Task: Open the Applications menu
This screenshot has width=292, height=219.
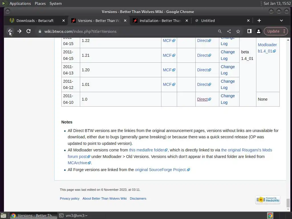Action: (20, 3)
